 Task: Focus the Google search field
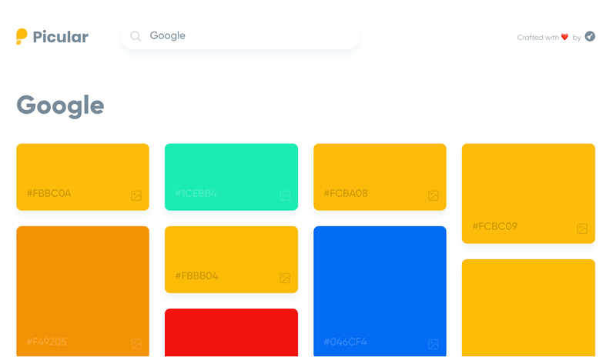tap(240, 35)
